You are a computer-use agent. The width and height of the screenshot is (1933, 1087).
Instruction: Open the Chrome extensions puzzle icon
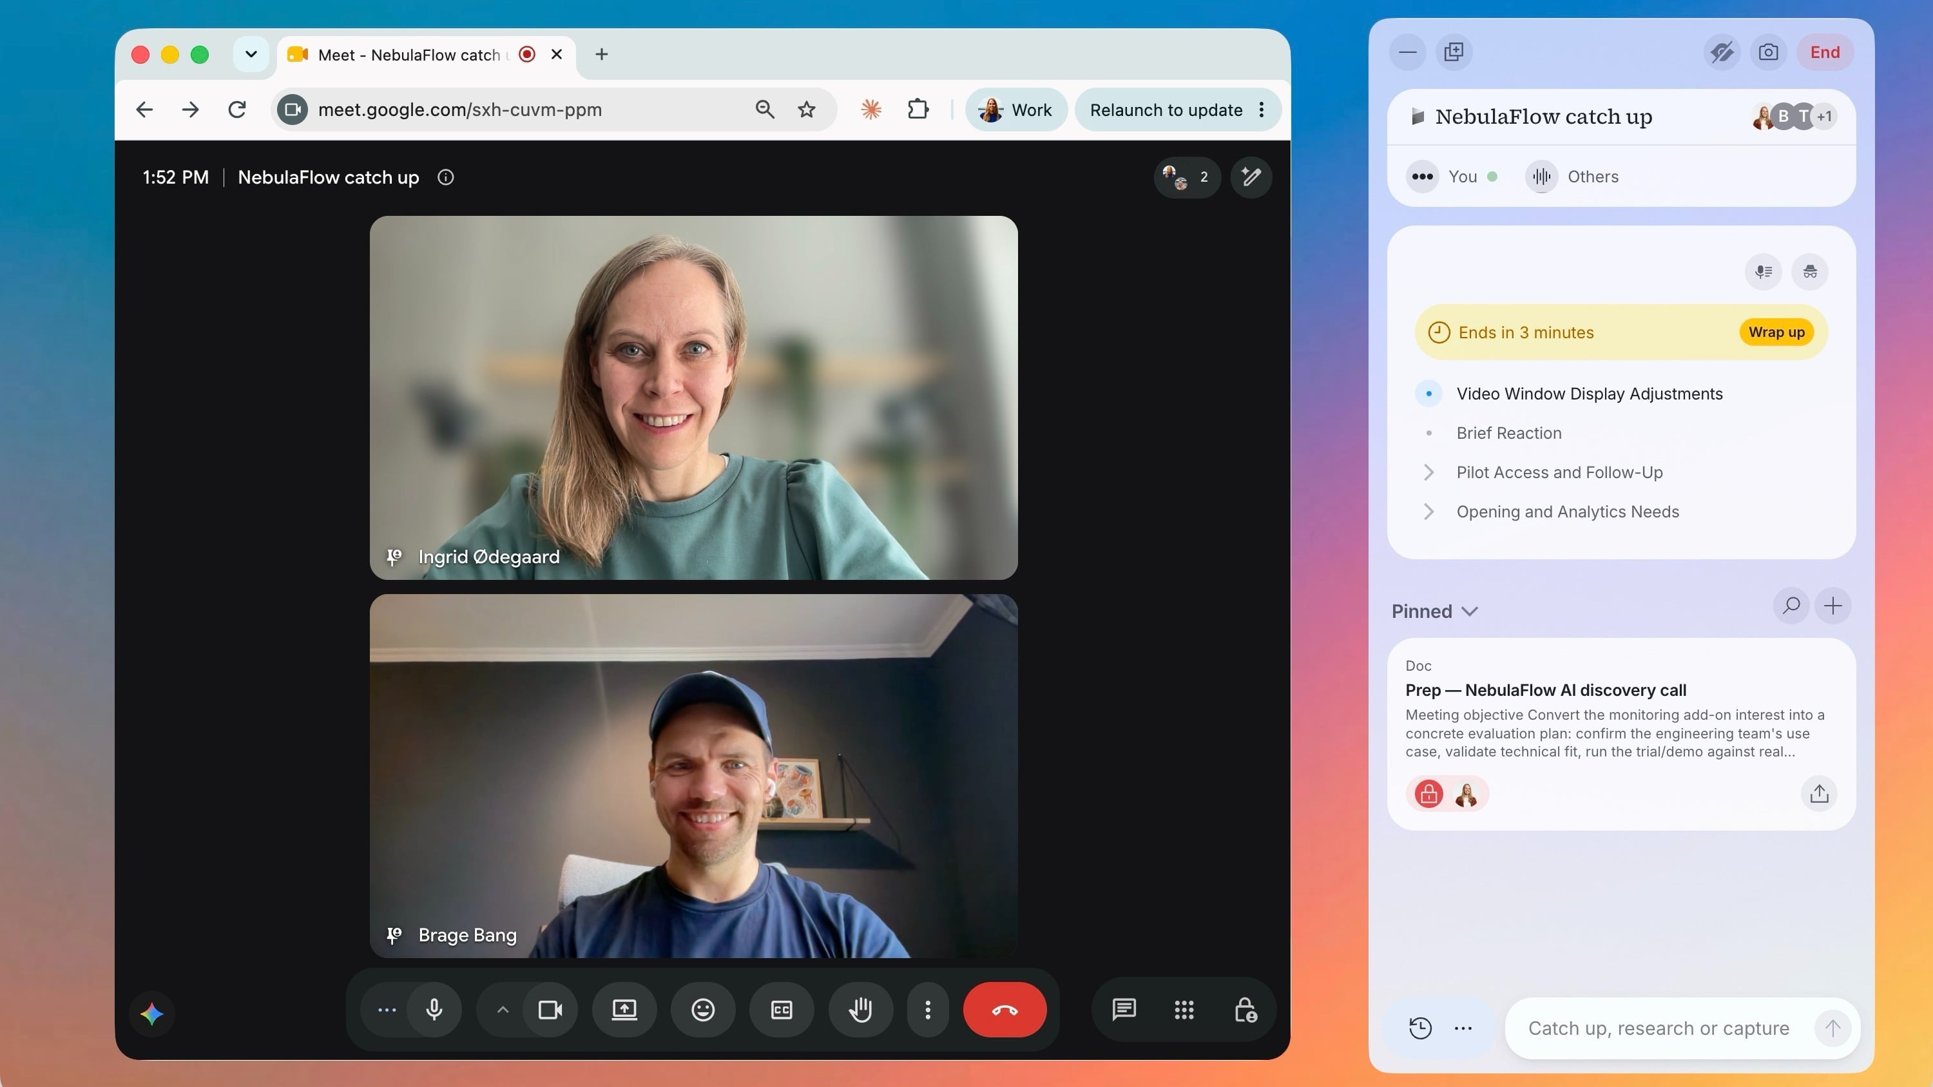918,110
